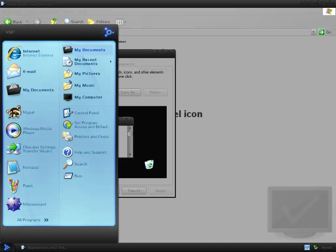Open Internet Explorer from the Start menu
The width and height of the screenshot is (336, 252).
click(31, 53)
